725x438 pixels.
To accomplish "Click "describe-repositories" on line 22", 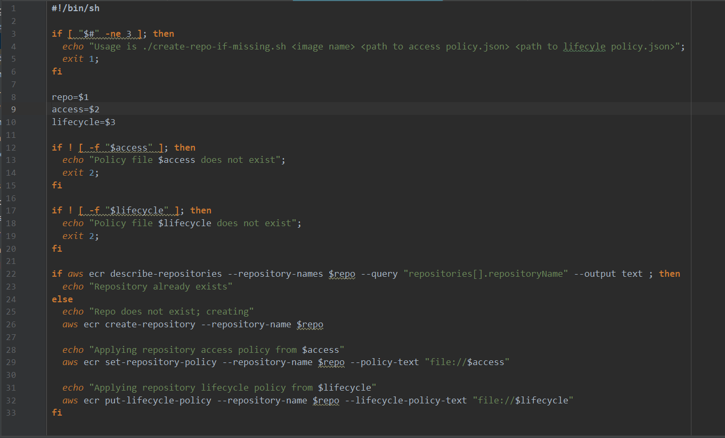I will [166, 274].
